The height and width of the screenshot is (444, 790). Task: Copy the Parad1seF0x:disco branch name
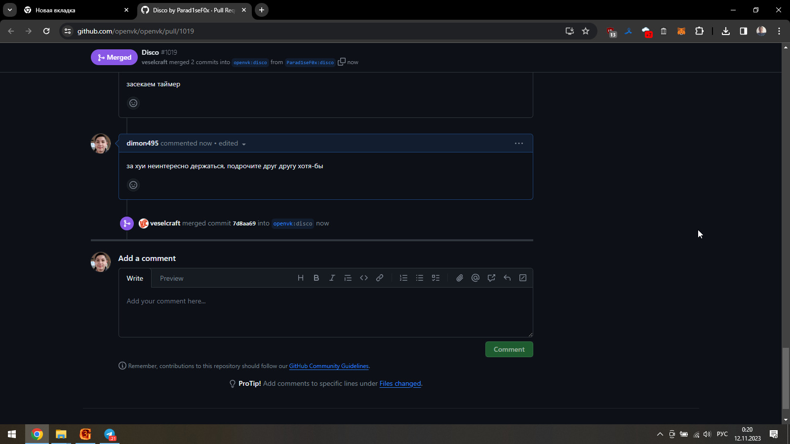tap(341, 62)
